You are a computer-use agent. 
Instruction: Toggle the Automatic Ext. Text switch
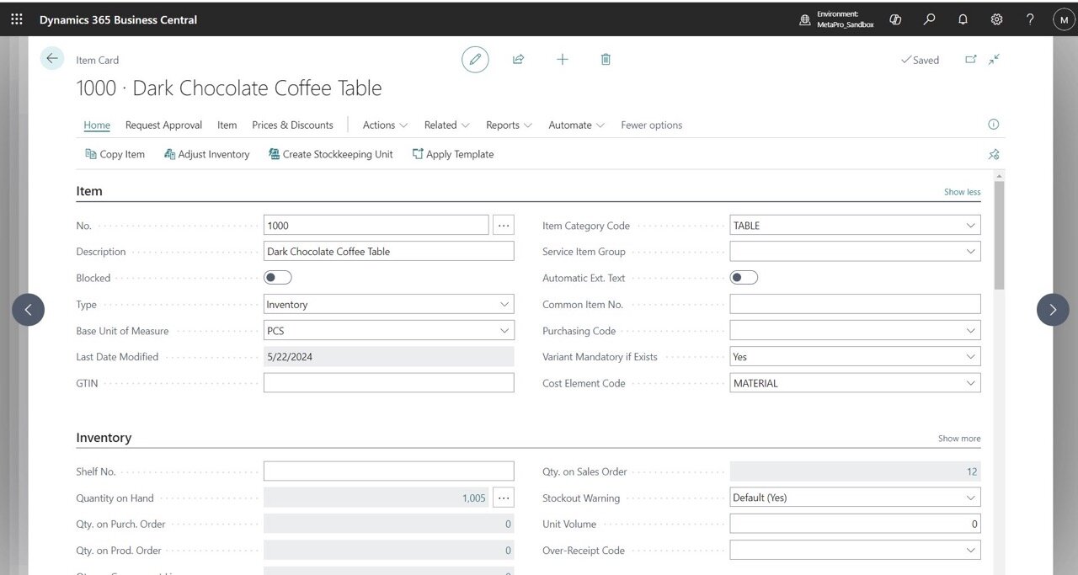(744, 278)
